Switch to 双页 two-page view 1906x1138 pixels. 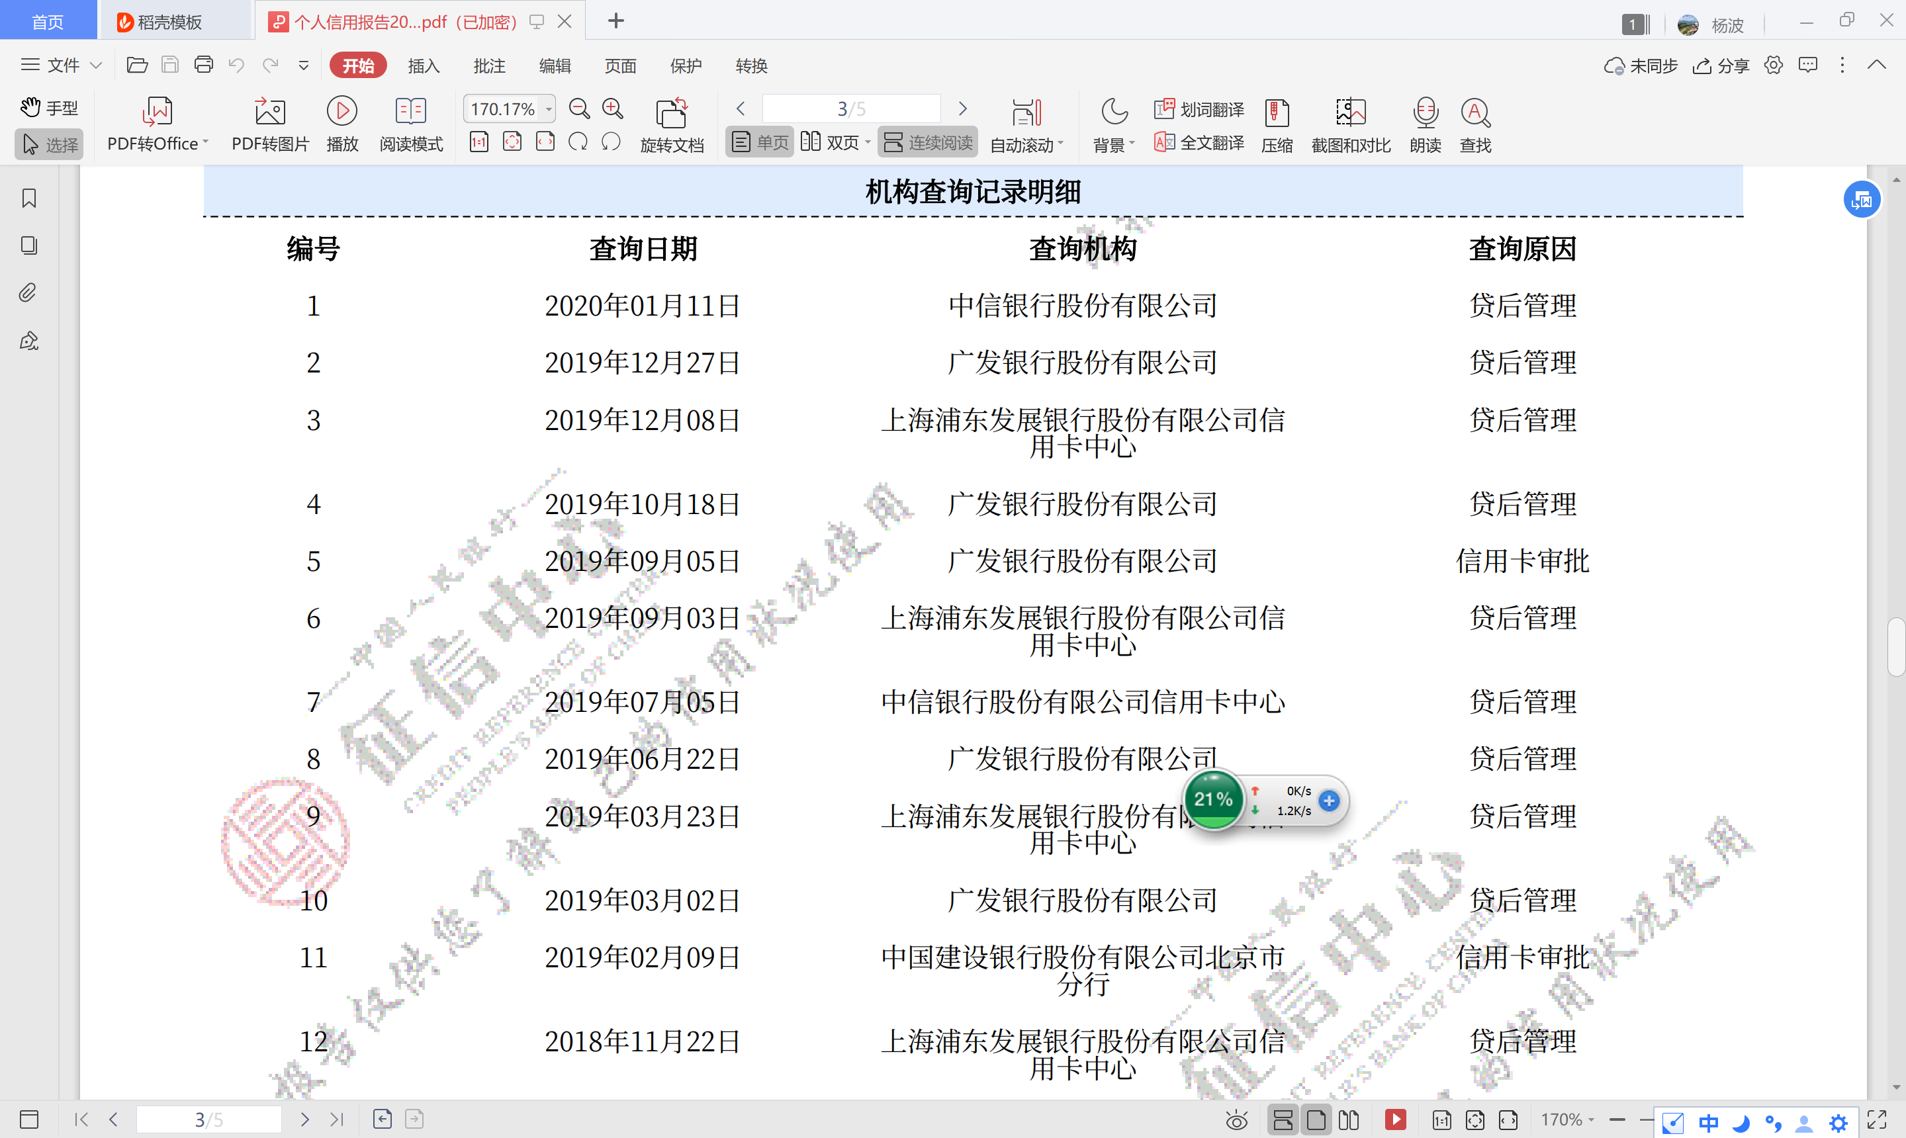point(835,143)
